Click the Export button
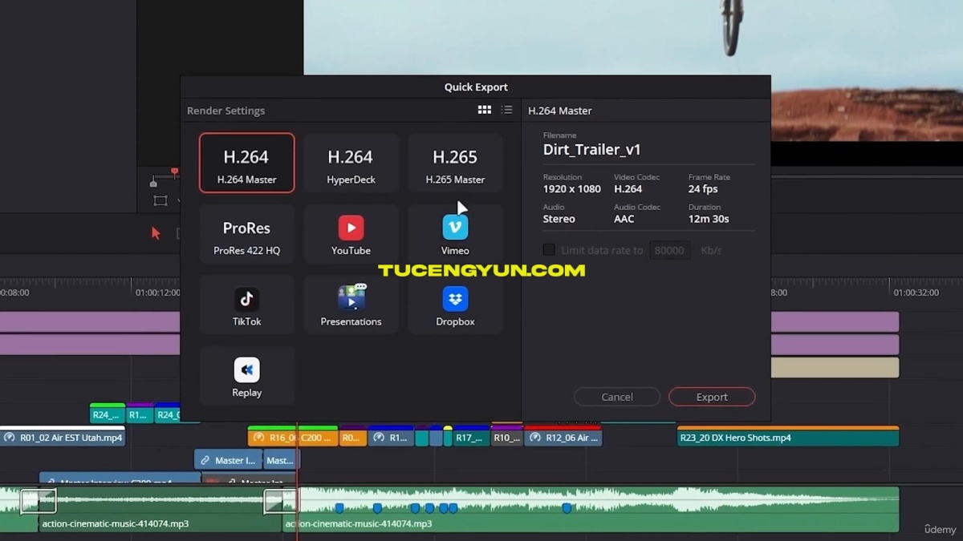This screenshot has width=963, height=541. coord(711,397)
